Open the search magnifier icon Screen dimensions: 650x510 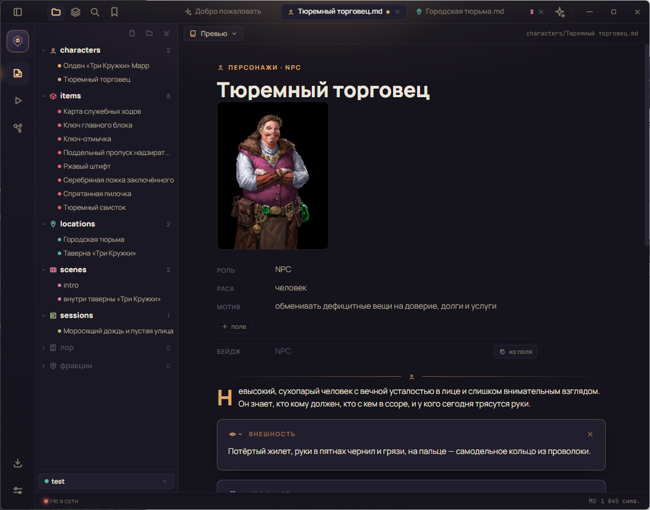point(95,12)
